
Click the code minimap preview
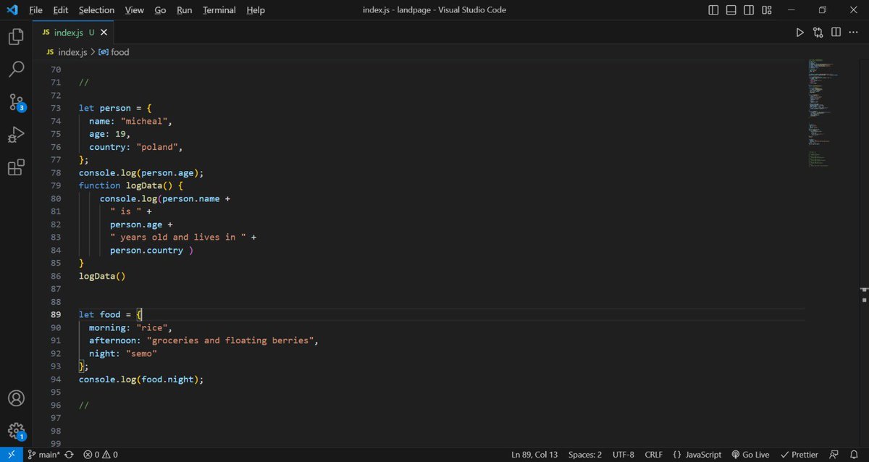[x=824, y=112]
